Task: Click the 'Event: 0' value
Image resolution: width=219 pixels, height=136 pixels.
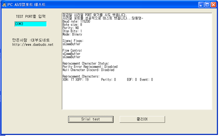Action: (146, 79)
